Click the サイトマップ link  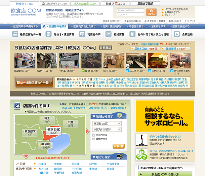click(190, 21)
